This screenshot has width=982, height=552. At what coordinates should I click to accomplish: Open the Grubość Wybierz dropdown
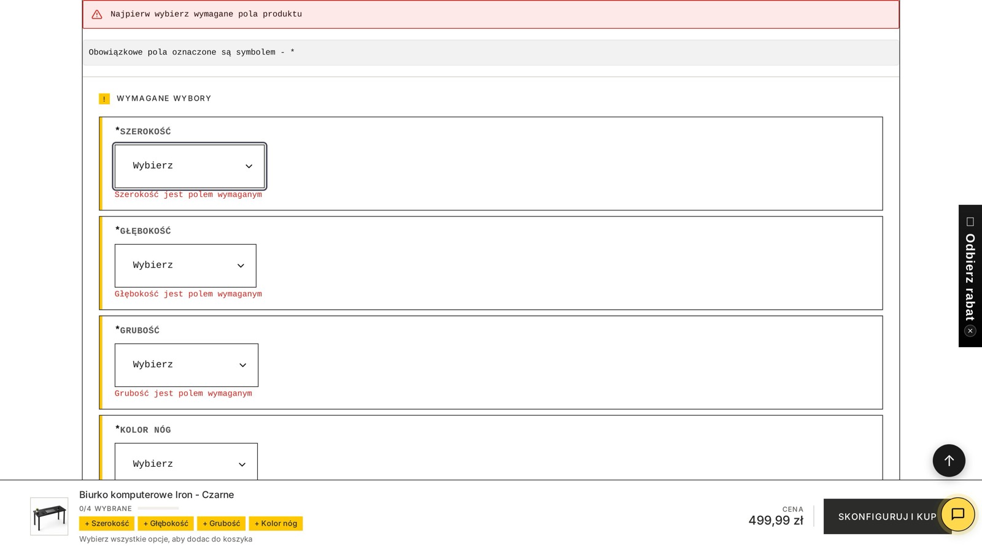click(187, 365)
